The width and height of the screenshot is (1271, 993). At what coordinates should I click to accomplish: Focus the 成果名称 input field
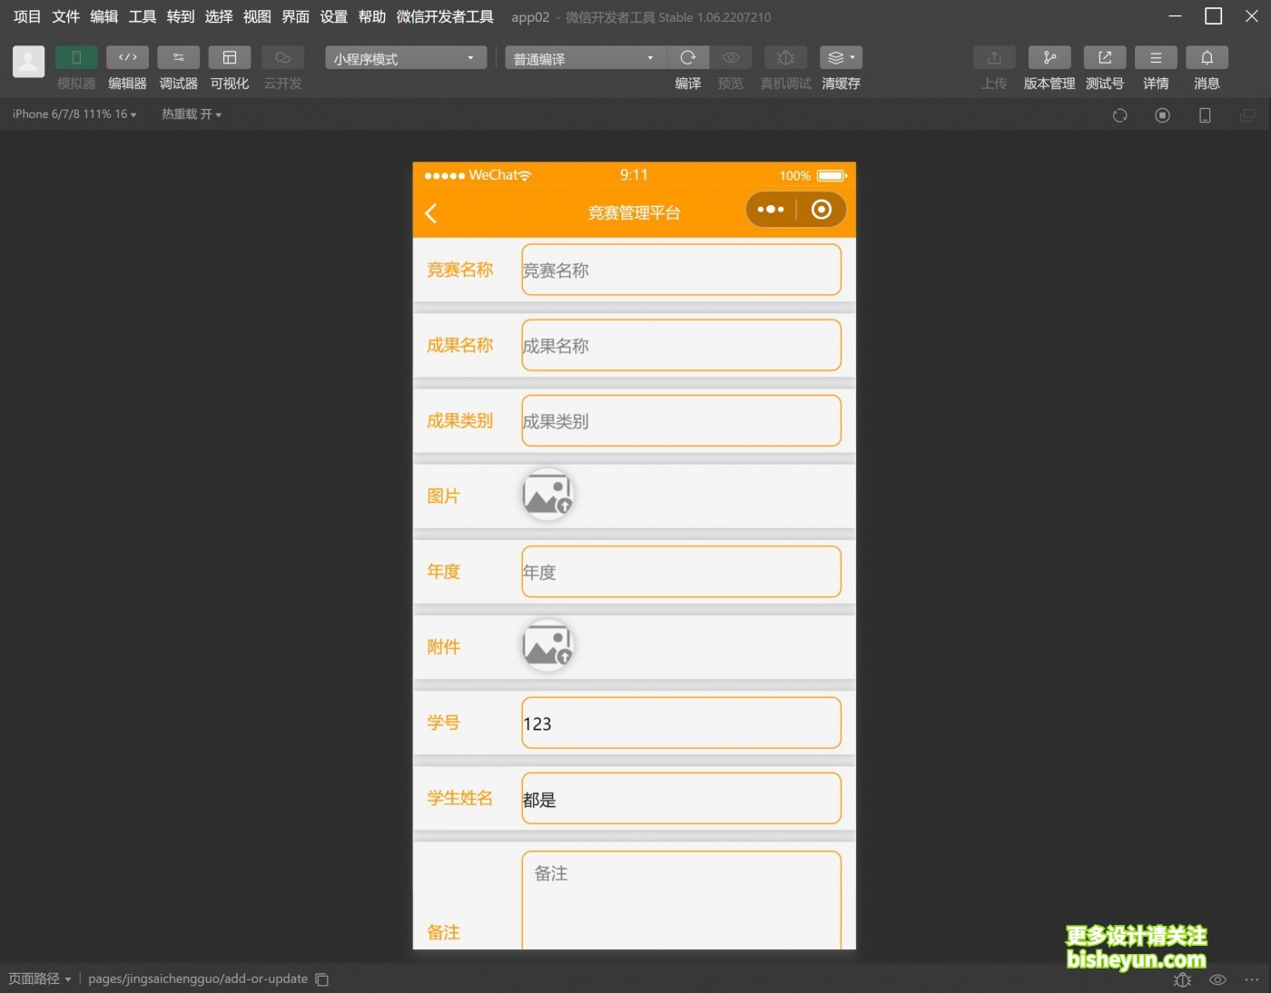681,345
